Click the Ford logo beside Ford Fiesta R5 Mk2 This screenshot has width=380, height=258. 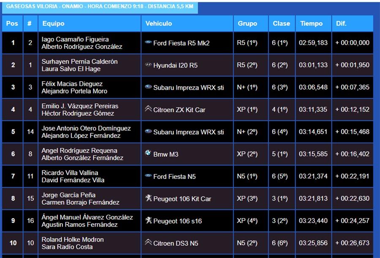coord(148,42)
